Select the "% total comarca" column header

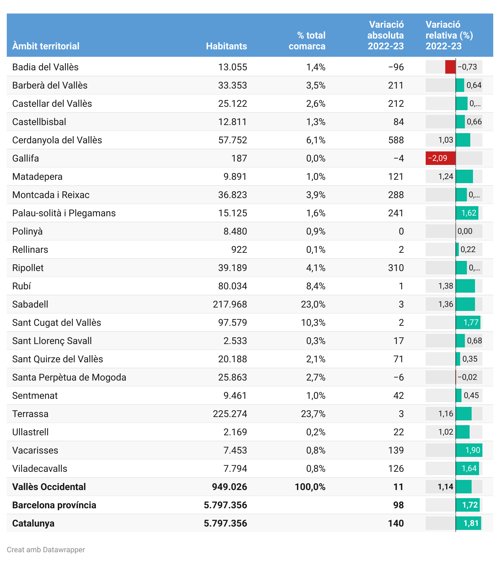coord(307,41)
